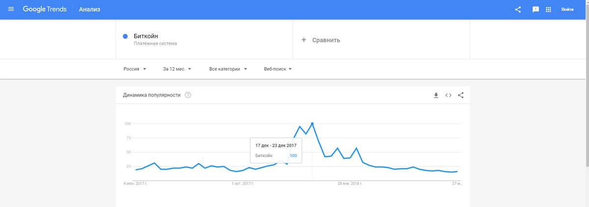Open the Веб-поиск search type dropdown
The image size is (589, 207).
click(x=278, y=69)
